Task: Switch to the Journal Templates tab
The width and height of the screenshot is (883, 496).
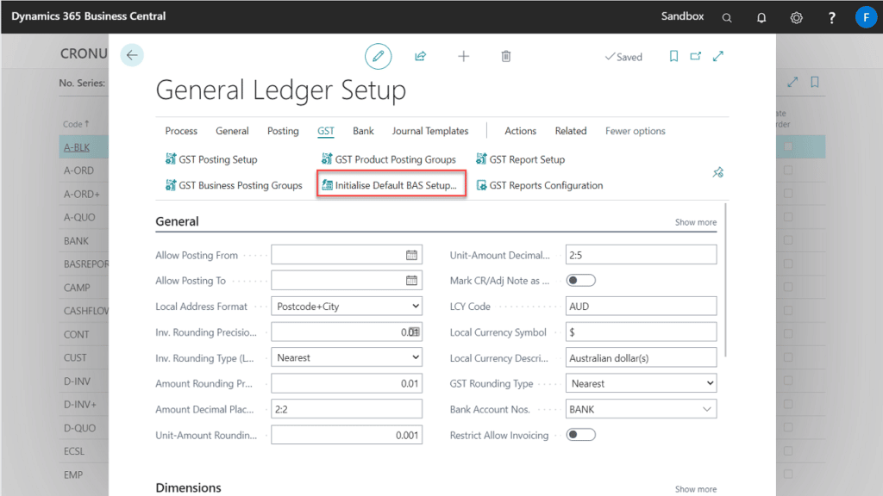Action: 429,131
